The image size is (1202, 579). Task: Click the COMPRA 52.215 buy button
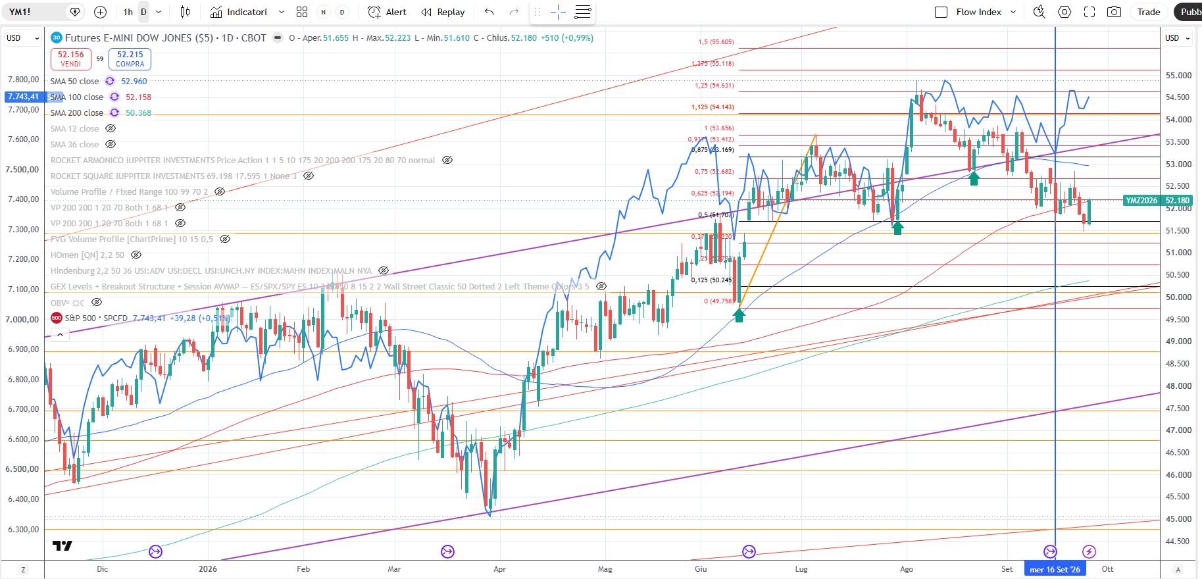[130, 59]
